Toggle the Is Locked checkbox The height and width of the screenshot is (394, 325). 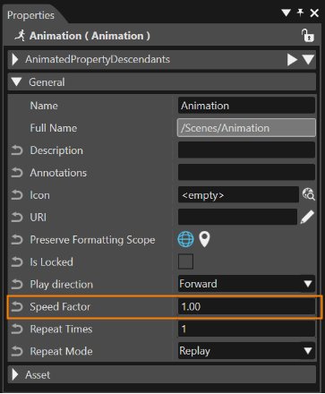185,261
